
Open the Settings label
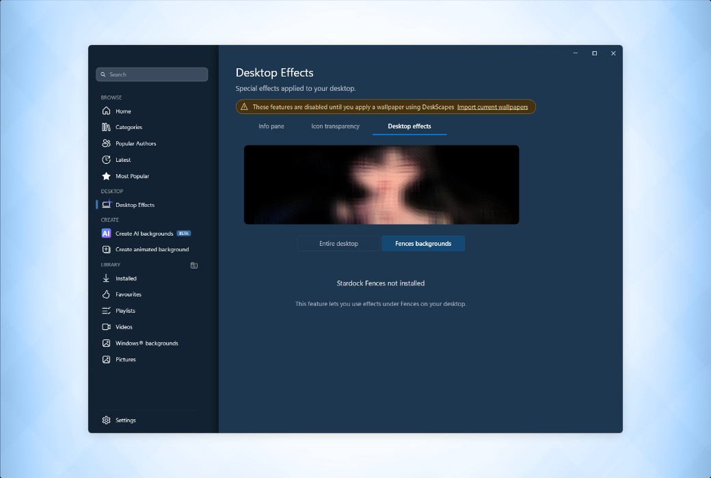click(x=126, y=421)
